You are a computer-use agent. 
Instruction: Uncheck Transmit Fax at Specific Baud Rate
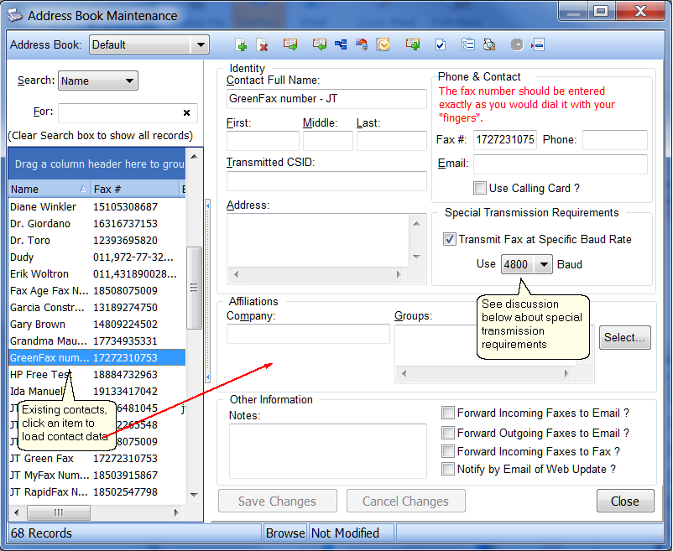click(x=450, y=239)
